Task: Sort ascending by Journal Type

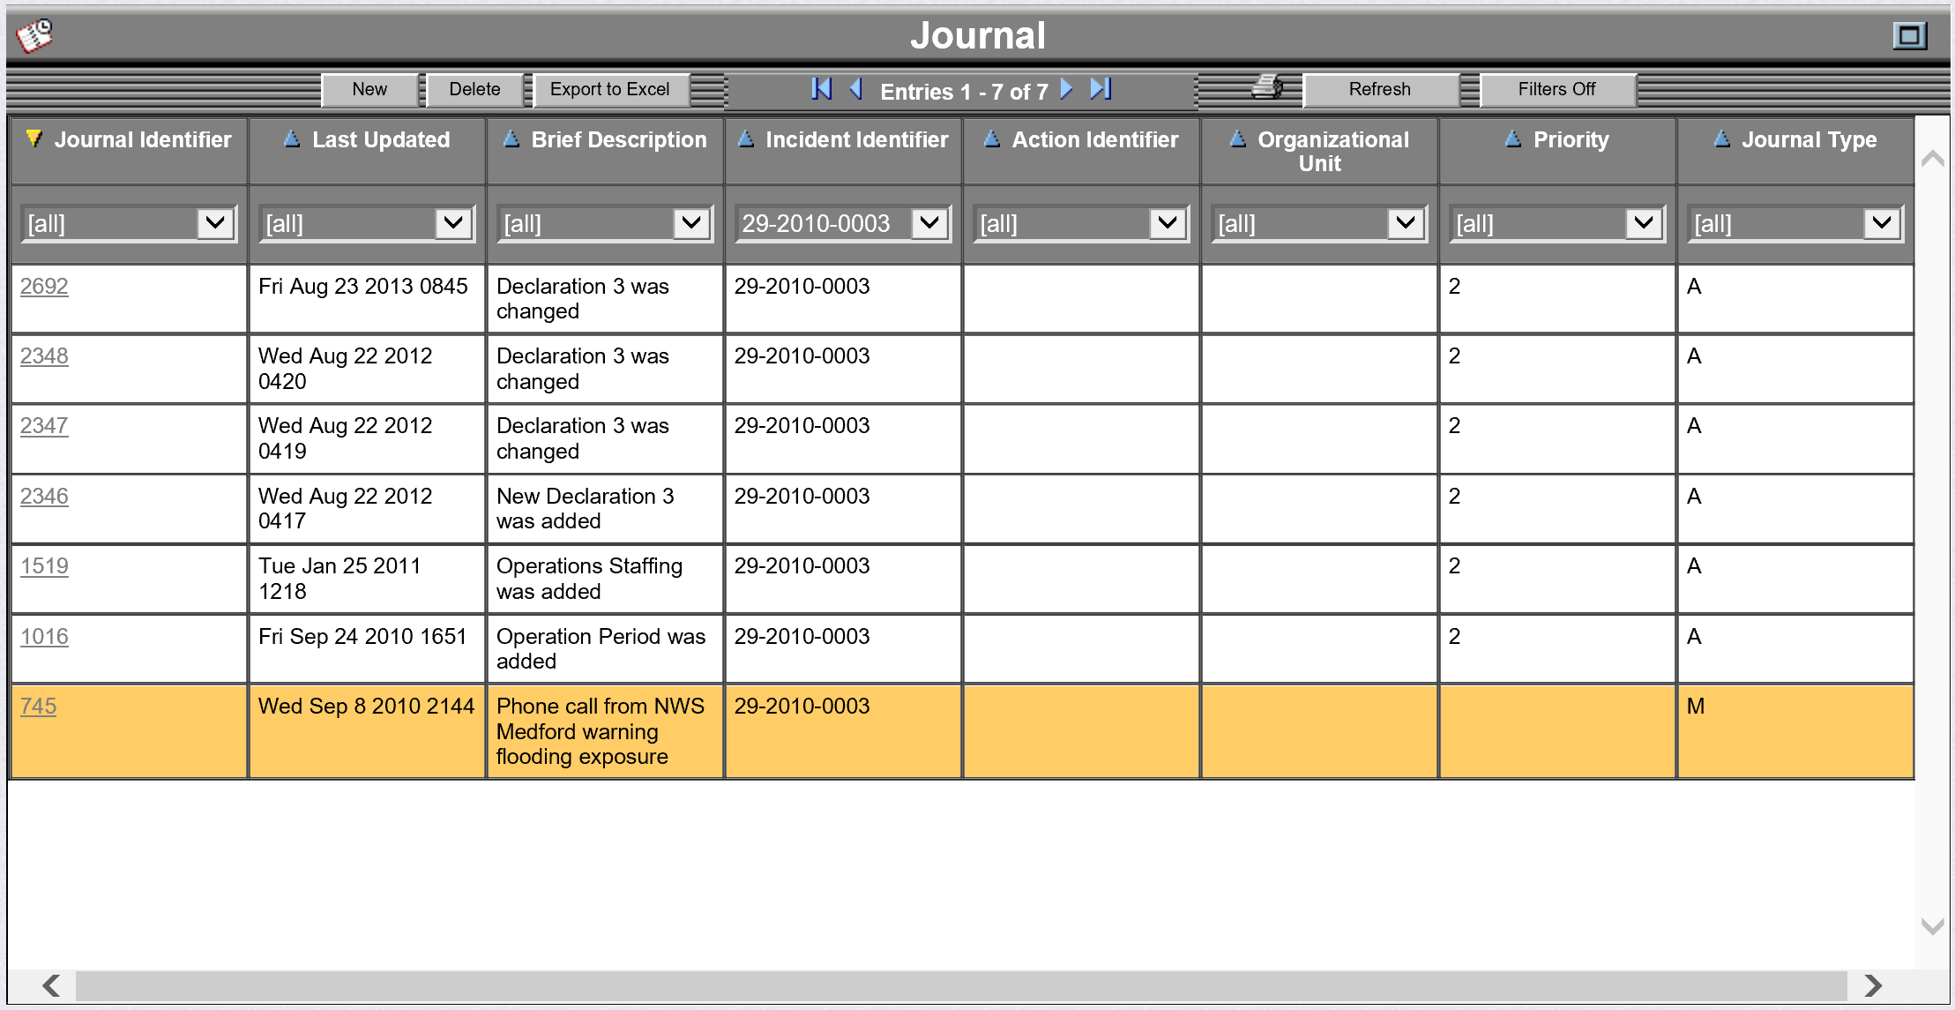Action: pyautogui.click(x=1721, y=139)
